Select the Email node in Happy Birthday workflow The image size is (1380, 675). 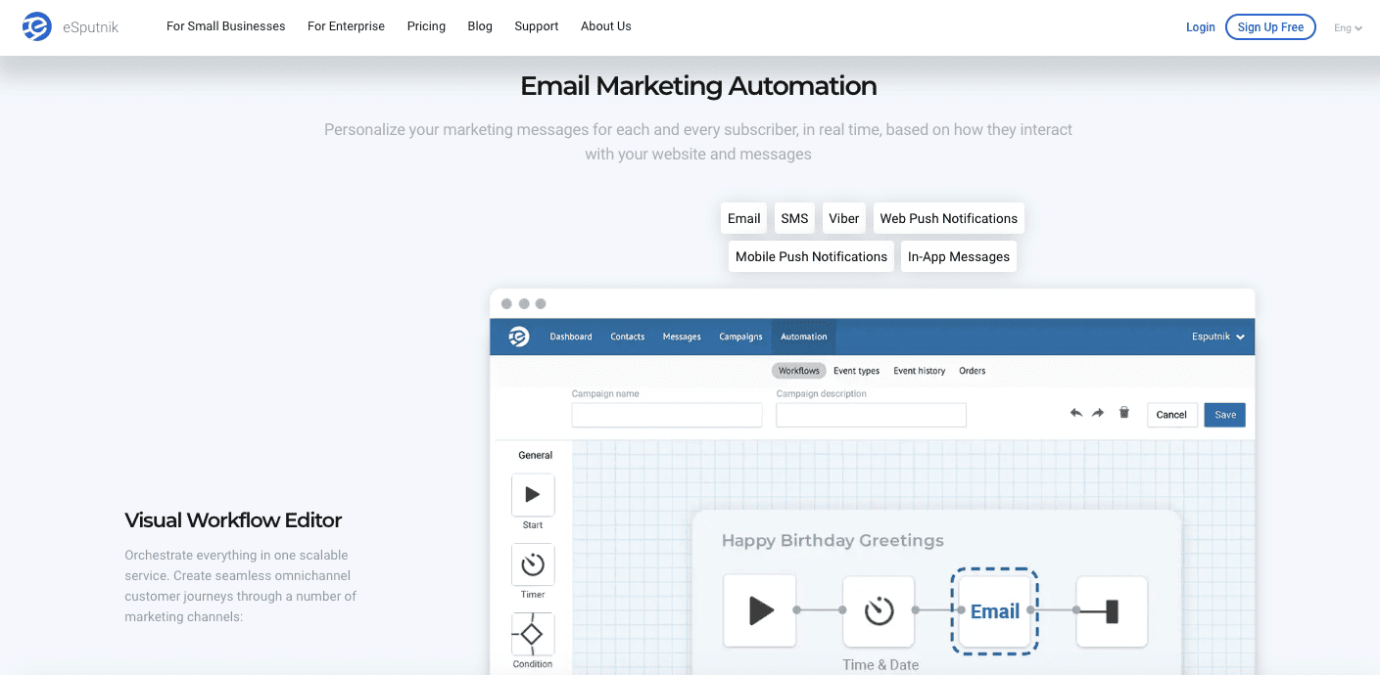tap(994, 610)
